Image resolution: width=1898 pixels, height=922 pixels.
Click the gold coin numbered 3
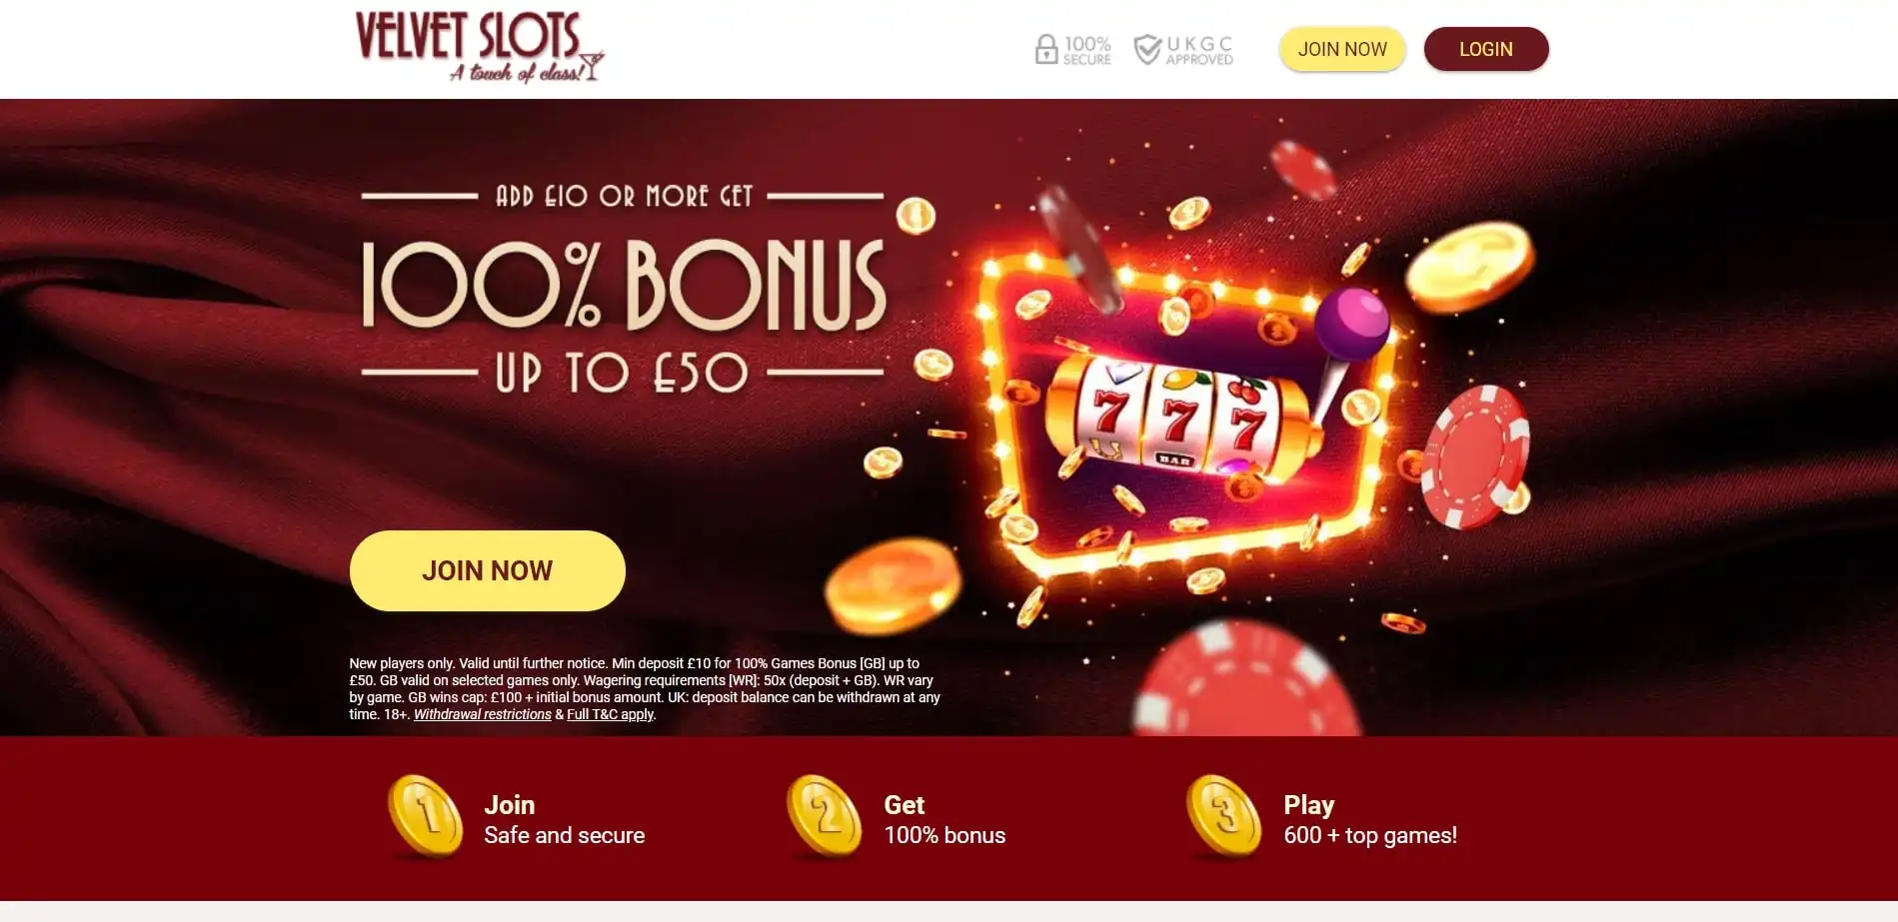1224,817
